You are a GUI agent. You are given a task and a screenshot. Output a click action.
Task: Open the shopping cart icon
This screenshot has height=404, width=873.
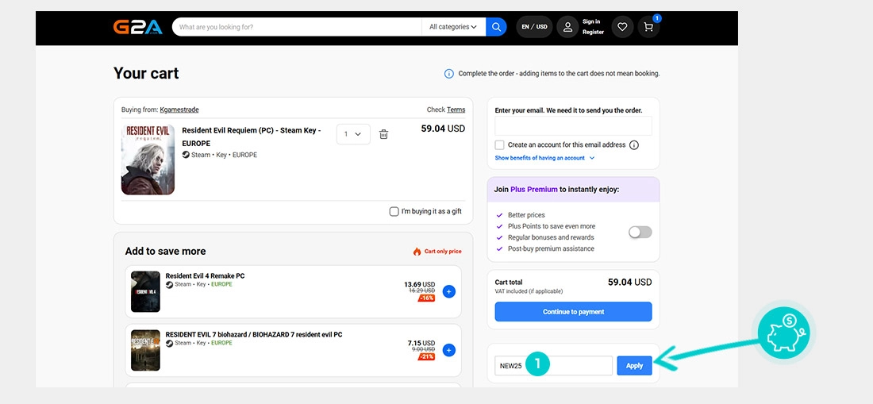648,27
